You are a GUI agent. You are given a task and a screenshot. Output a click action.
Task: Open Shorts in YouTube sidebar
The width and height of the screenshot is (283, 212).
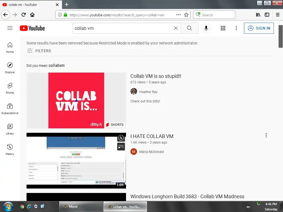point(10,89)
